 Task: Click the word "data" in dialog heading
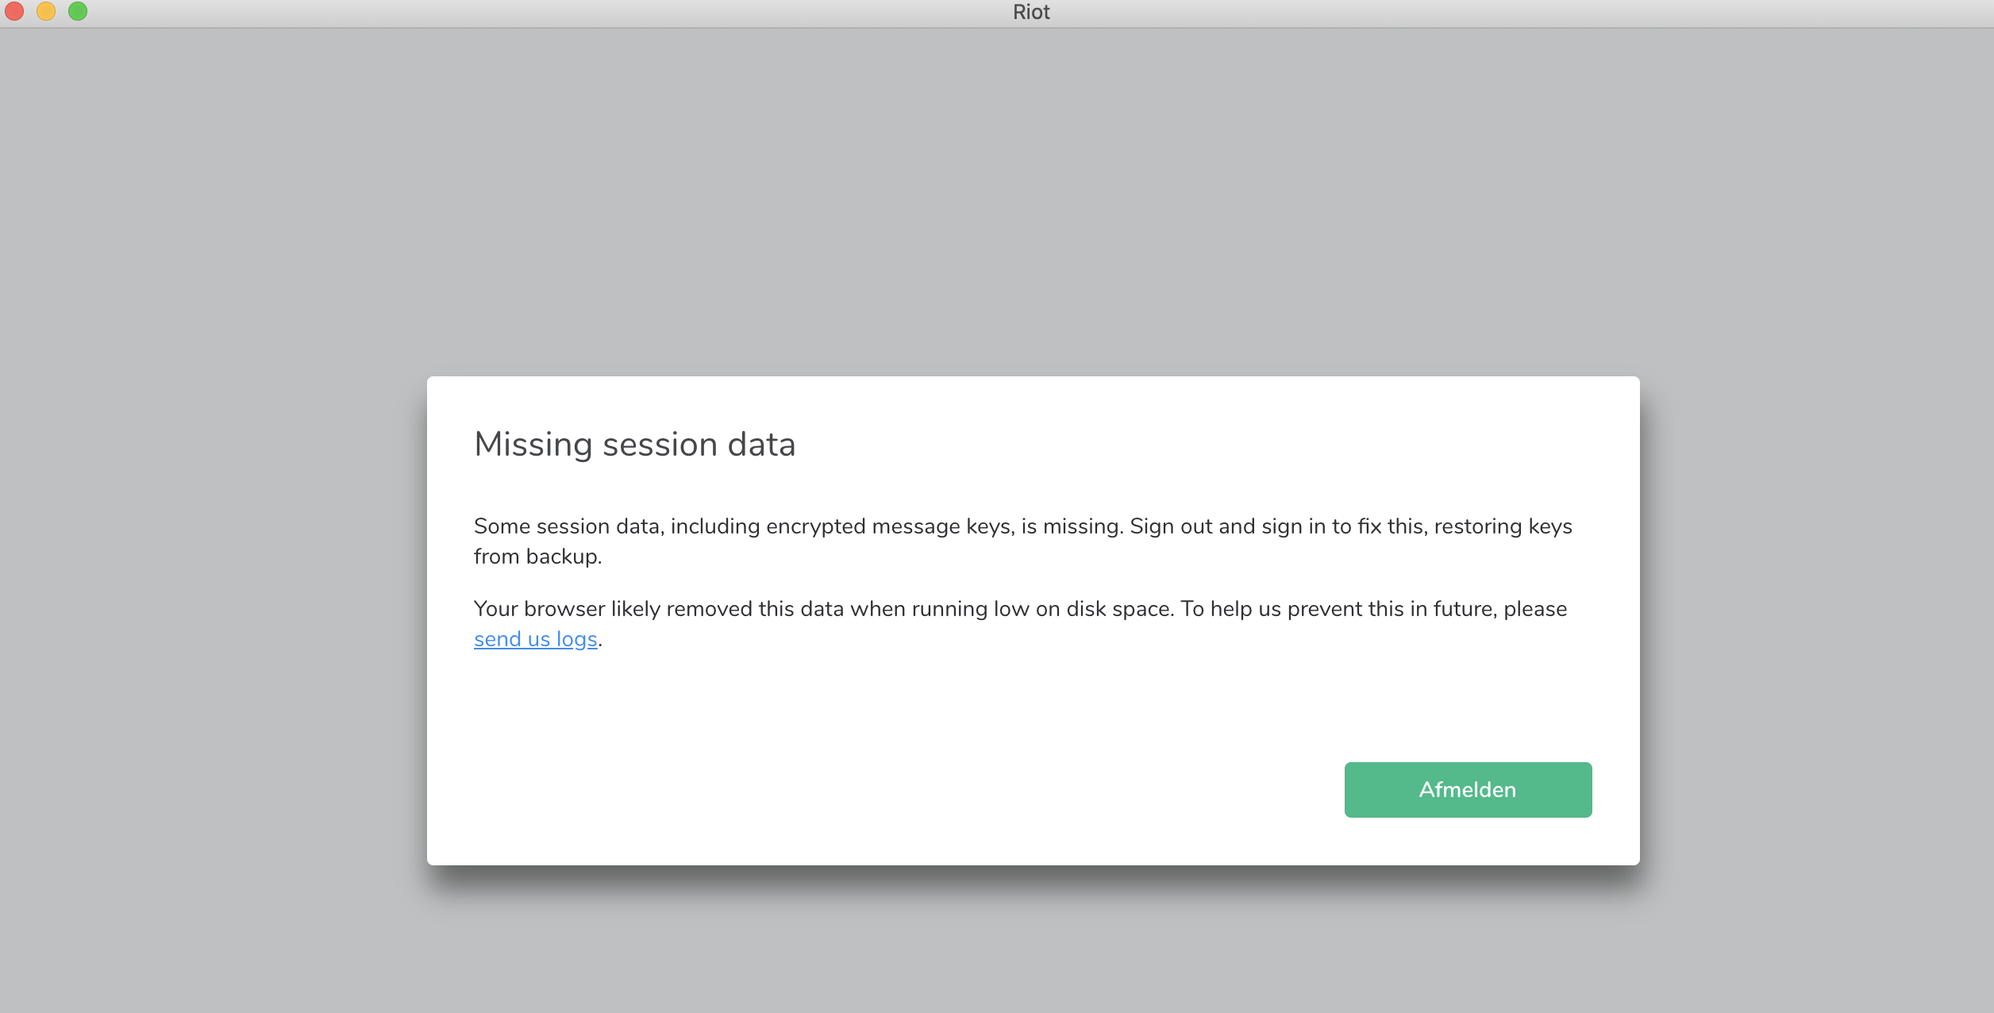click(x=761, y=445)
